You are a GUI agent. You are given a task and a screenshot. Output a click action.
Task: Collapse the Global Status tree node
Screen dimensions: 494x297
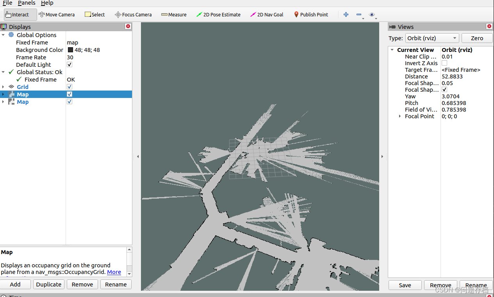(x=3, y=72)
